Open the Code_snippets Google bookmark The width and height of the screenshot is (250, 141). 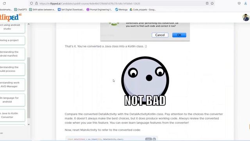click(143, 9)
